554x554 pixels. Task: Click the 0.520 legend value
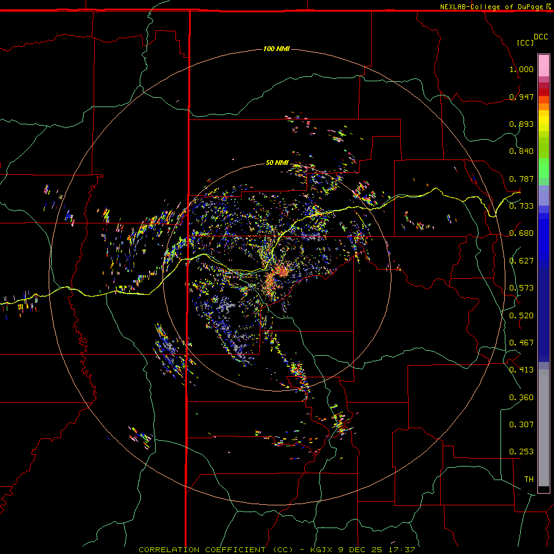click(521, 315)
